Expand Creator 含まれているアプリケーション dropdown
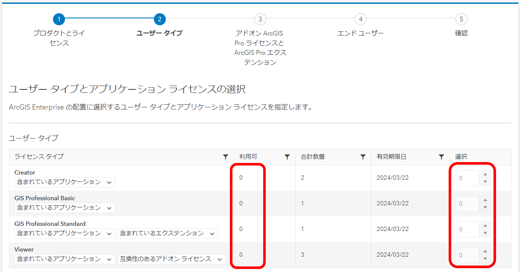 point(65,182)
